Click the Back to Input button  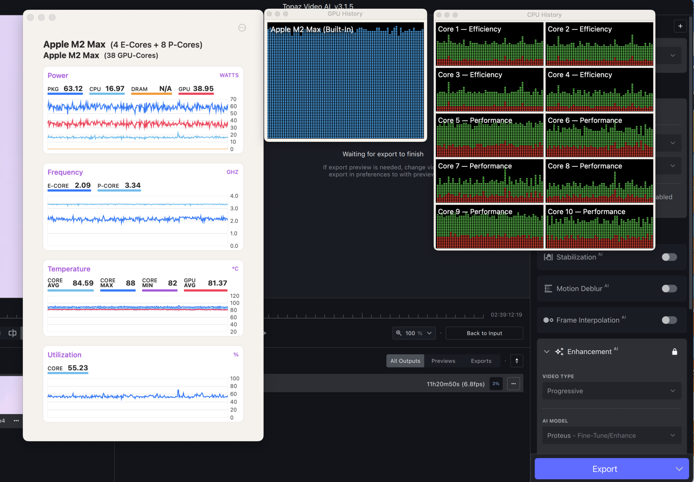tap(484, 333)
